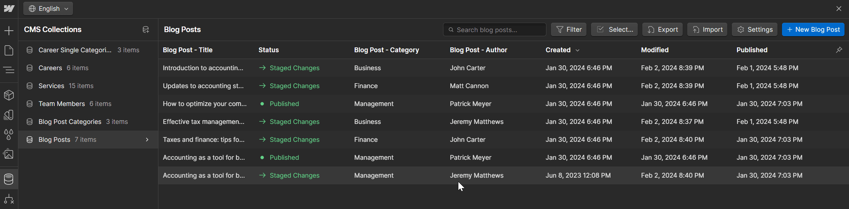Expand the Blog Posts collection chevron
This screenshot has height=209, width=849.
[147, 140]
